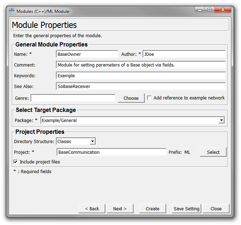
Task: Focus the Author field with JDoe
Action: (x=184, y=54)
